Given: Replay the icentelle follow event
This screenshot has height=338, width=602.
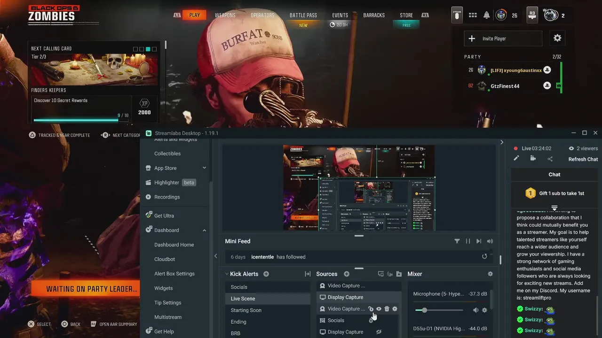Looking at the screenshot, I should coord(484,257).
